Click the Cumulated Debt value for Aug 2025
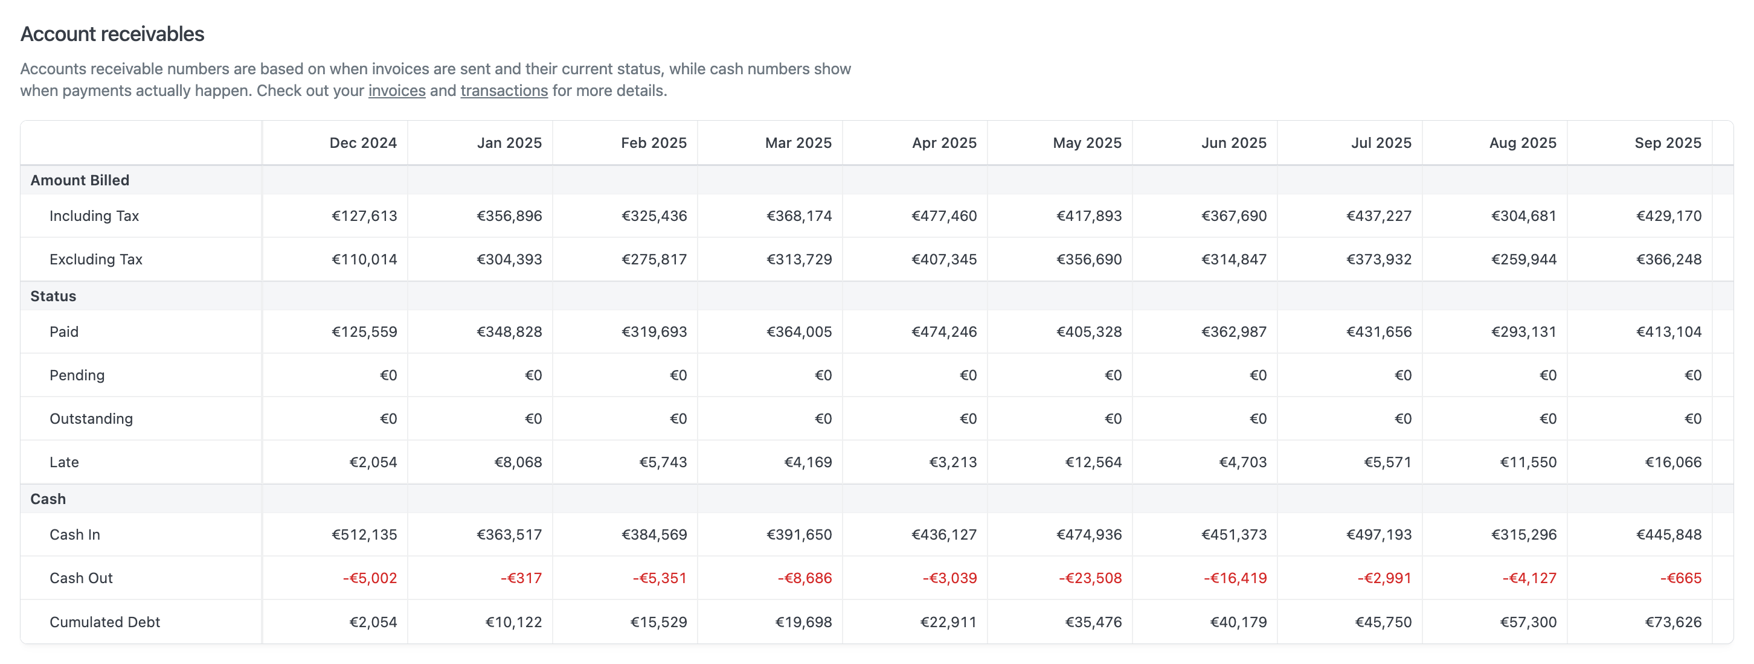 click(1528, 622)
